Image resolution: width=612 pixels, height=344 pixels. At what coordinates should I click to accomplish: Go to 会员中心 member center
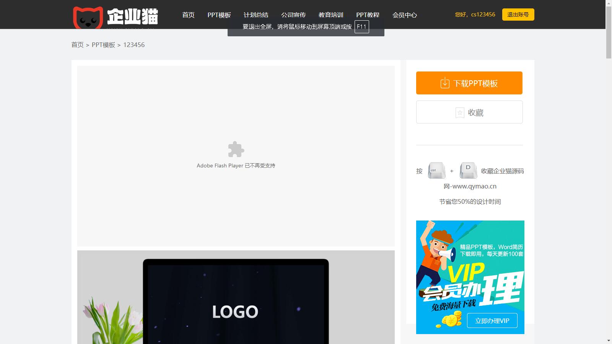[x=404, y=15]
